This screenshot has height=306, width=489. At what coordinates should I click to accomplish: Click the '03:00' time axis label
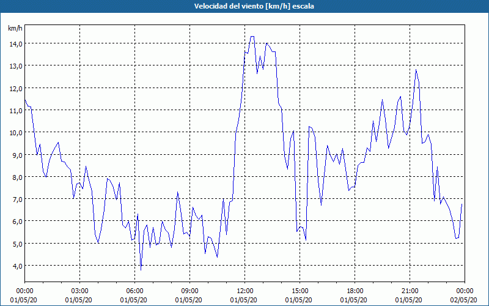pos(80,291)
